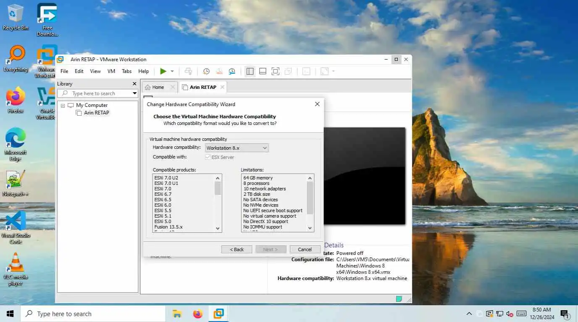This screenshot has width=578, height=322.
Task: Open the File menu
Action: (64, 71)
